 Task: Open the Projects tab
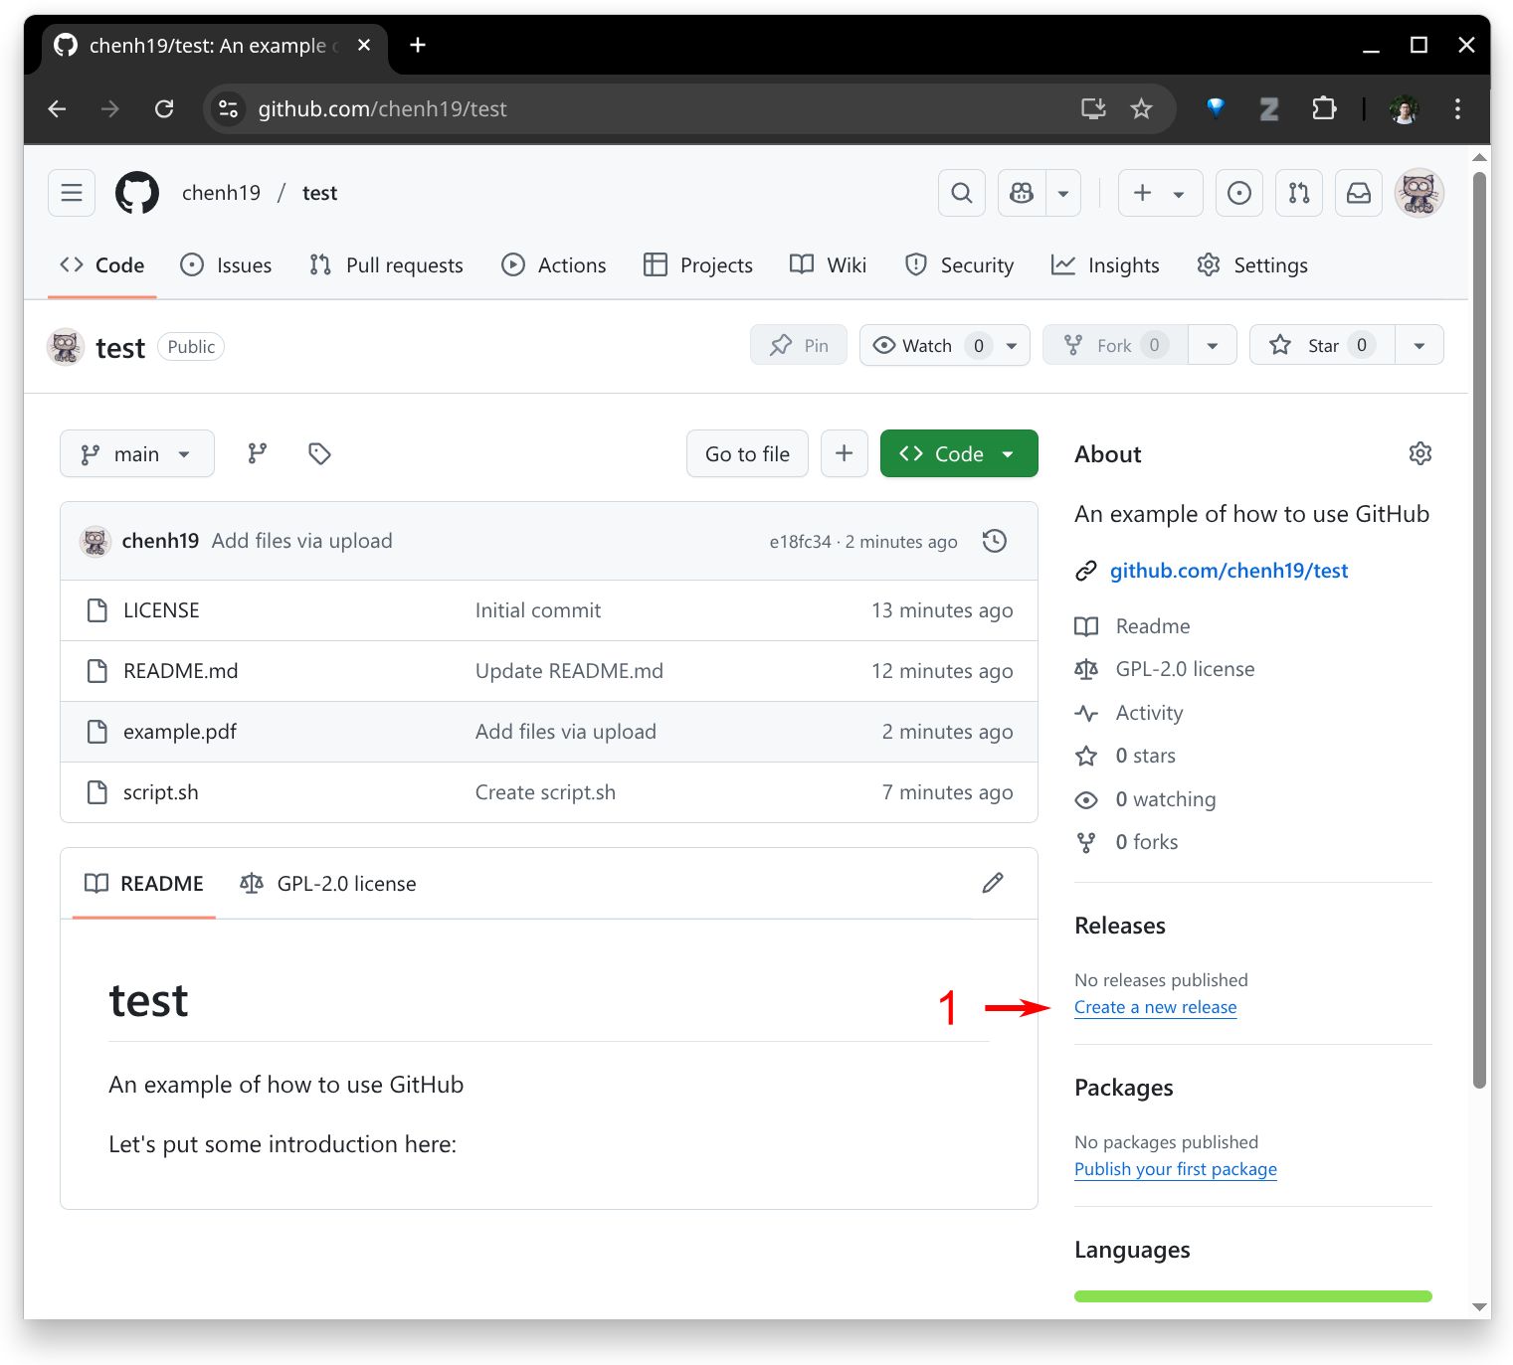698,265
